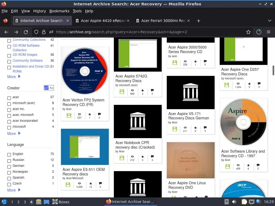275x206 pixels.
Task: Expand More under Creator filters
Action: click(x=14, y=134)
